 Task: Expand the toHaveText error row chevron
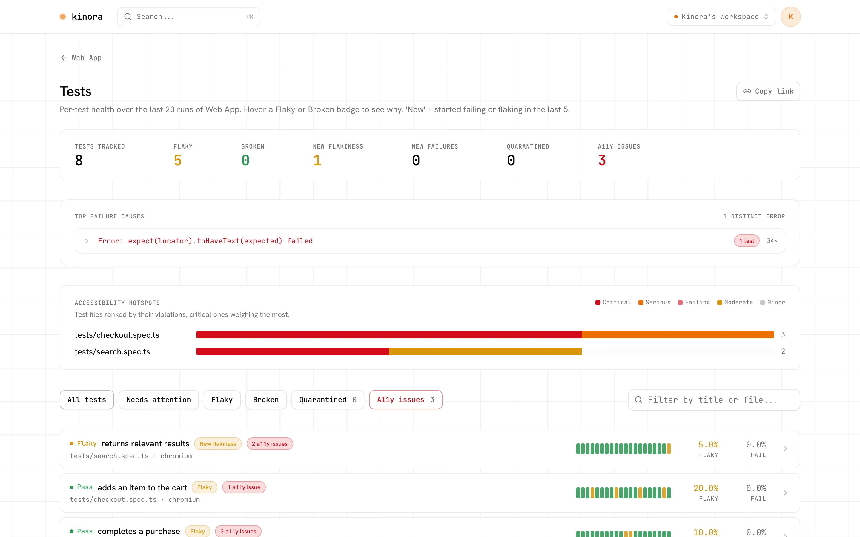[x=86, y=241]
